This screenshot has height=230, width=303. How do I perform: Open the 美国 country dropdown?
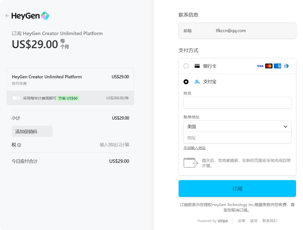click(237, 127)
